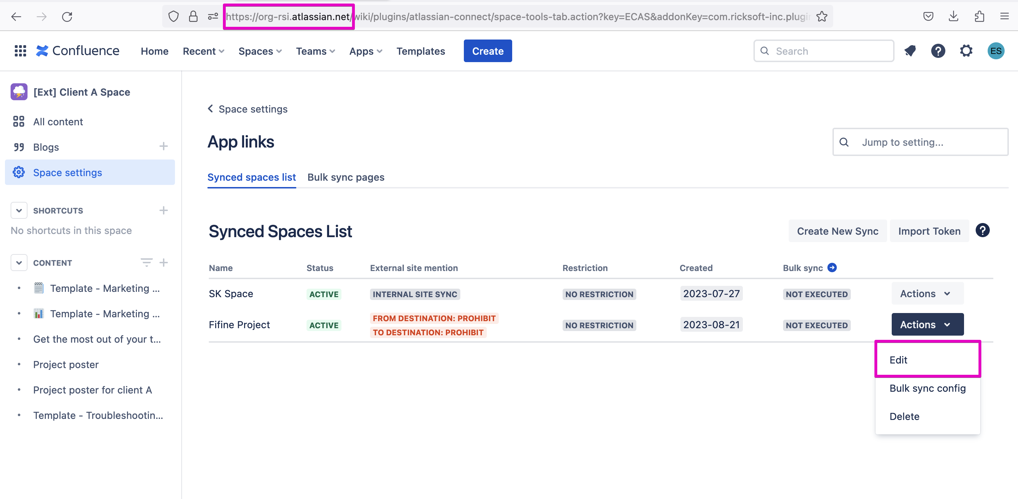The height and width of the screenshot is (499, 1018).
Task: Switch to Bulk sync pages tab
Action: [345, 177]
